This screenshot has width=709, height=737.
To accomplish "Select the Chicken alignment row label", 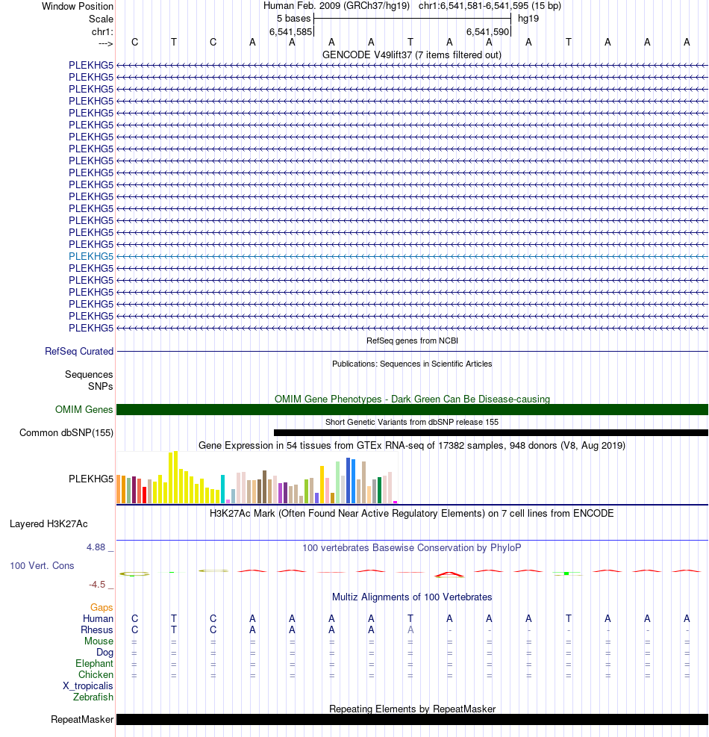I will [x=96, y=674].
